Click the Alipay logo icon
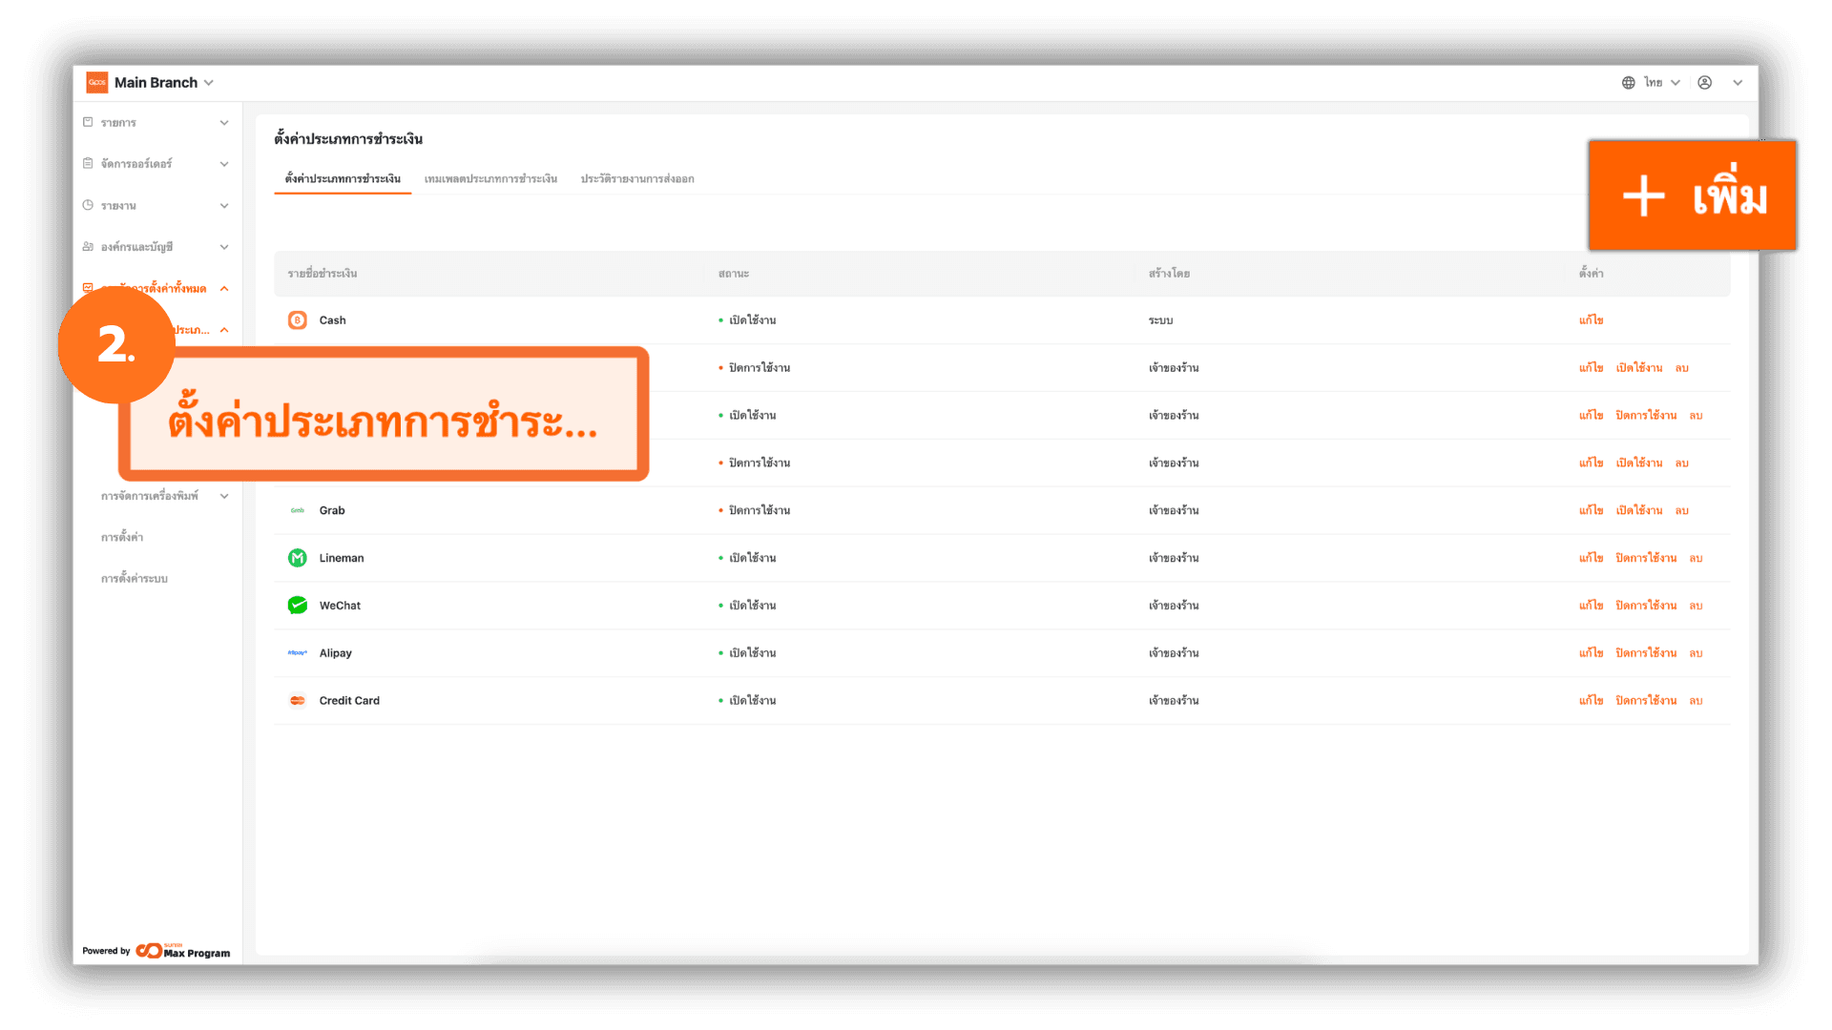 (297, 653)
